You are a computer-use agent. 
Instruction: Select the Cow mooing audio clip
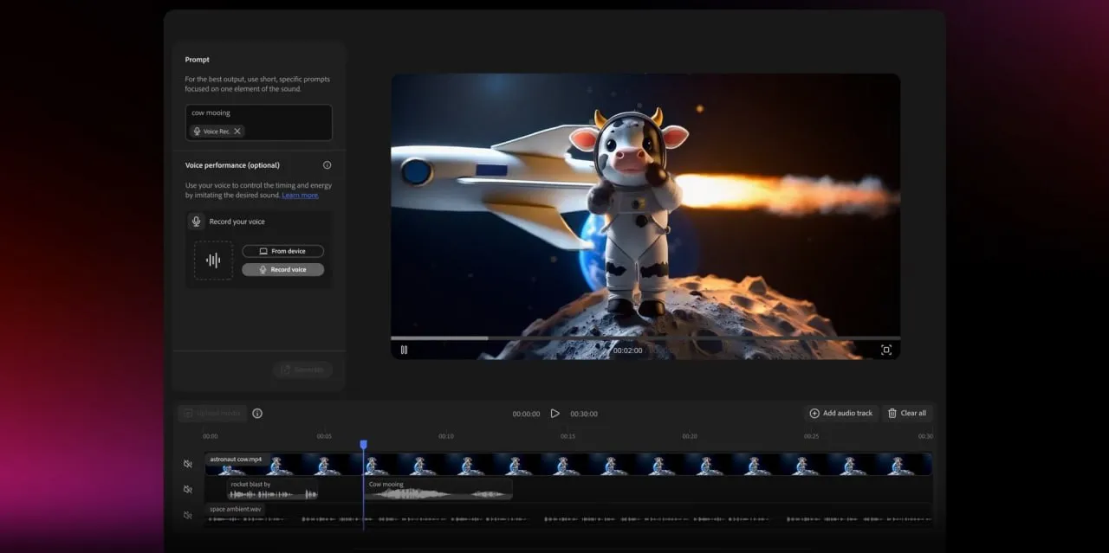[438, 489]
